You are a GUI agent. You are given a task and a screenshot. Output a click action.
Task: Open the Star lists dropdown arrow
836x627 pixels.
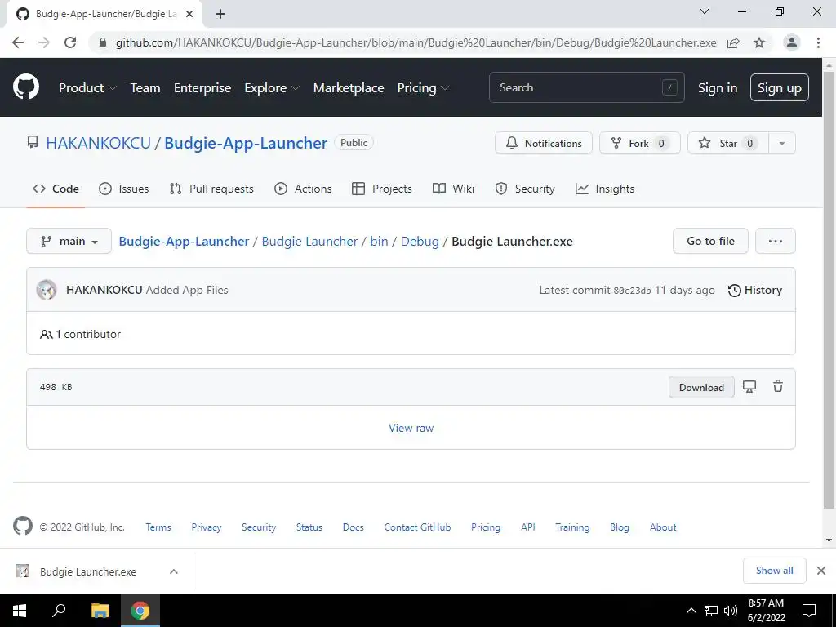[x=782, y=143]
